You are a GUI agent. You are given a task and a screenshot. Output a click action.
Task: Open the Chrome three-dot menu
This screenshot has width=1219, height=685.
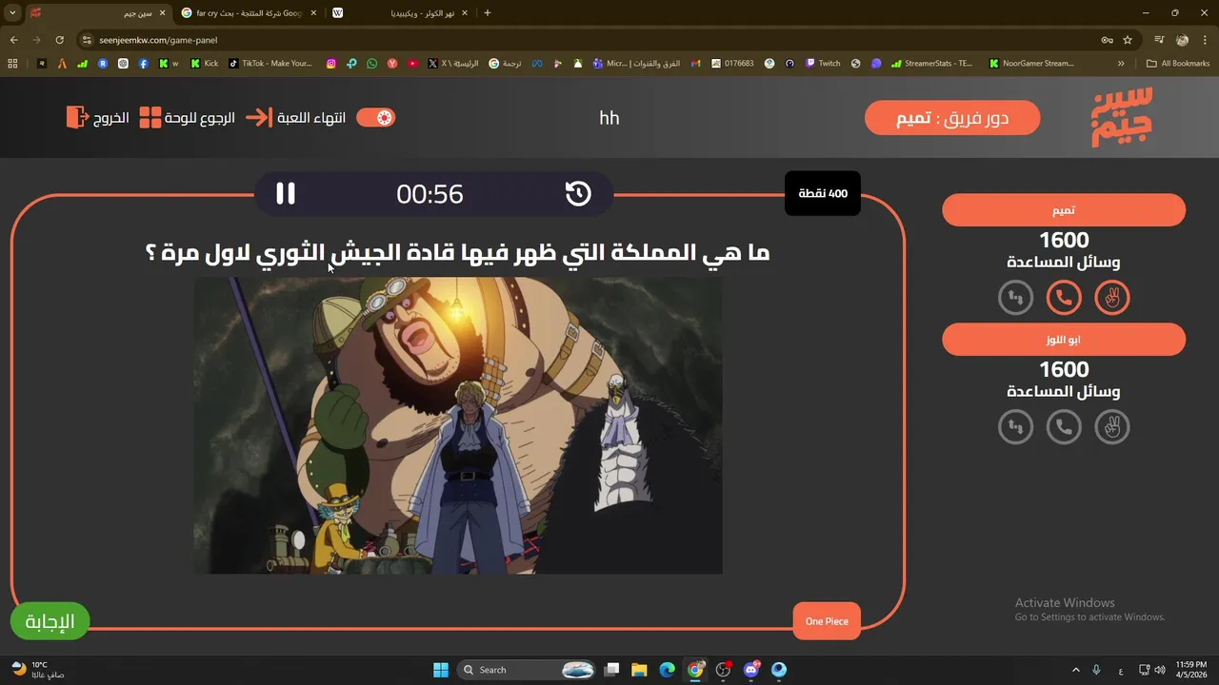(x=1205, y=40)
